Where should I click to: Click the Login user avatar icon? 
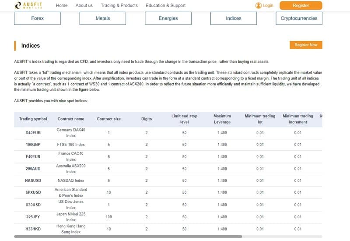tap(258, 5)
